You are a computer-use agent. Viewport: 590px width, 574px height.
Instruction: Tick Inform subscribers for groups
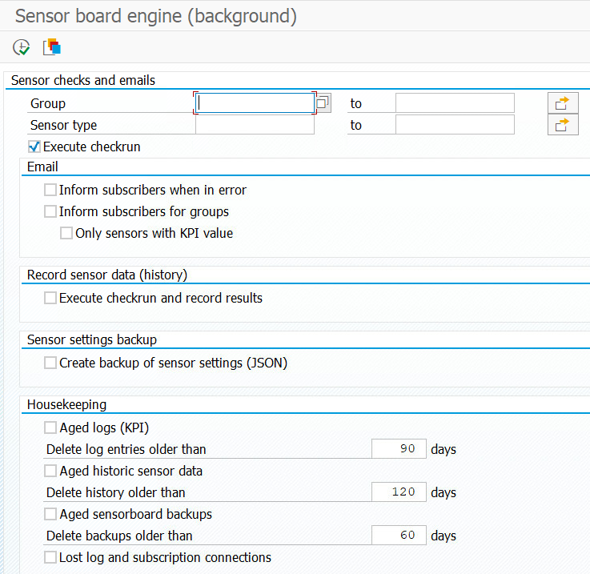50,211
